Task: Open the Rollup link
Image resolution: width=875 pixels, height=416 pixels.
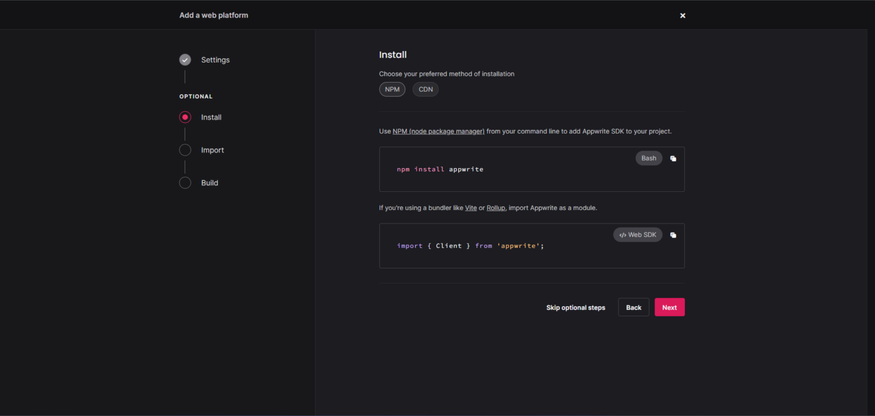Action: [x=495, y=207]
